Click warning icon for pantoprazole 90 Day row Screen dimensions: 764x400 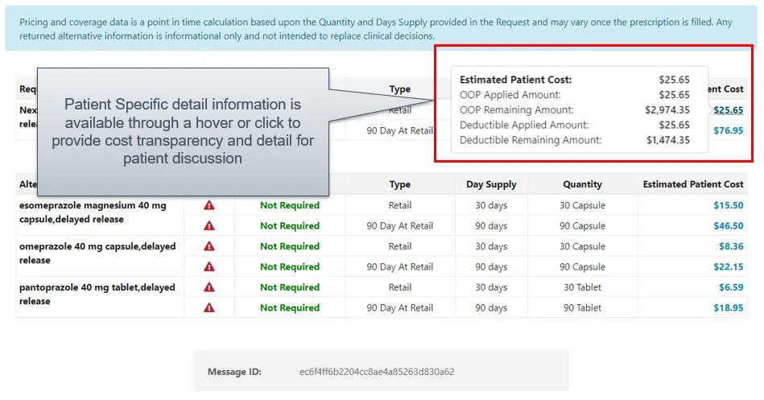pyautogui.click(x=209, y=307)
